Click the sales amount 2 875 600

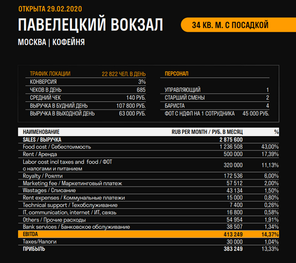pyautogui.click(x=231, y=140)
